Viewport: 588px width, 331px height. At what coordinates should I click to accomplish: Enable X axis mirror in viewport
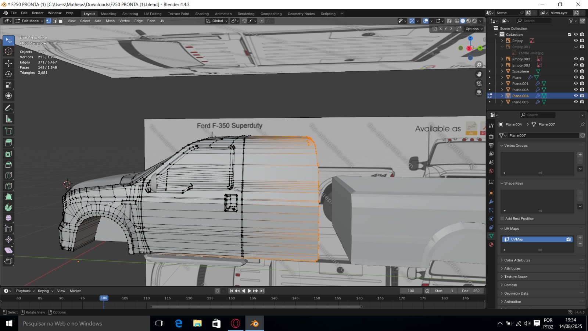pos(441,29)
